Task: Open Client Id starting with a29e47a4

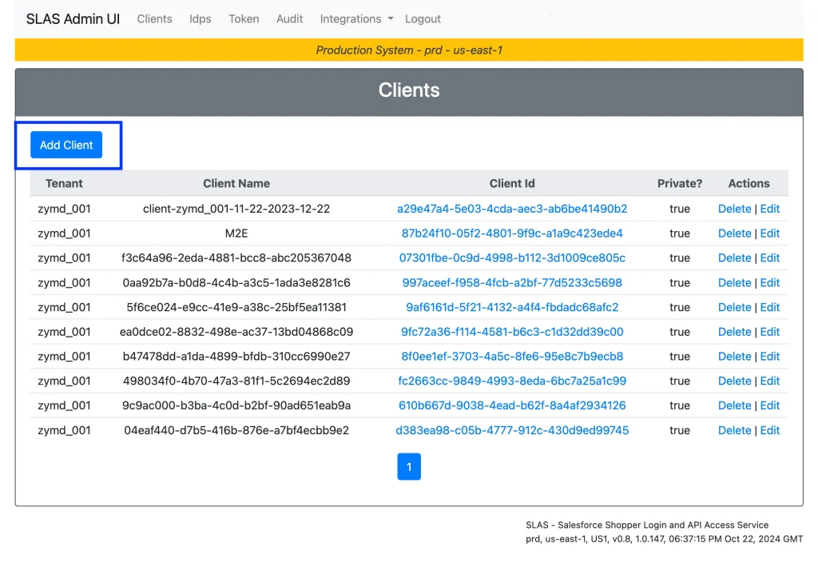Action: click(x=512, y=208)
